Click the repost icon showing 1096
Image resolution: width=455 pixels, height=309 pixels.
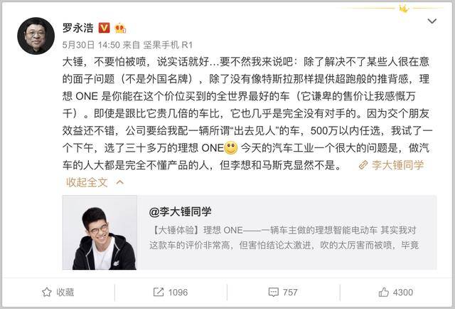tap(159, 292)
